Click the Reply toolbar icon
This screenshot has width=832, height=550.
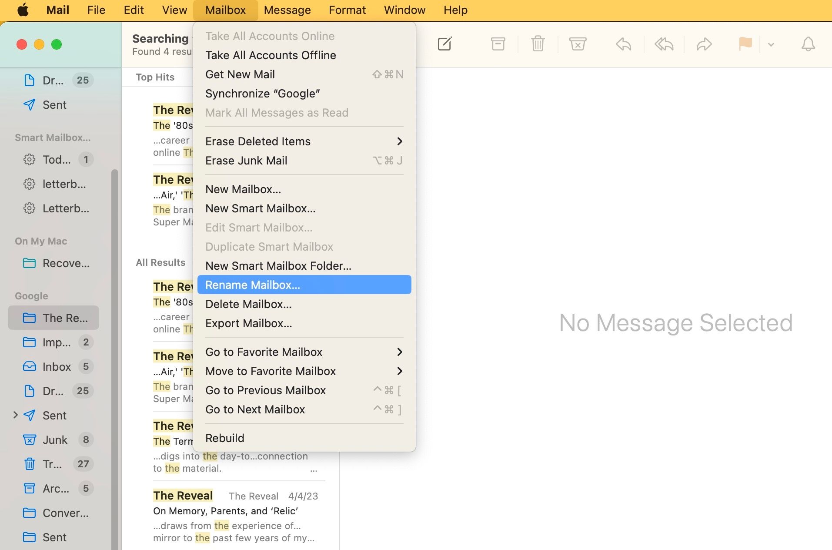623,44
